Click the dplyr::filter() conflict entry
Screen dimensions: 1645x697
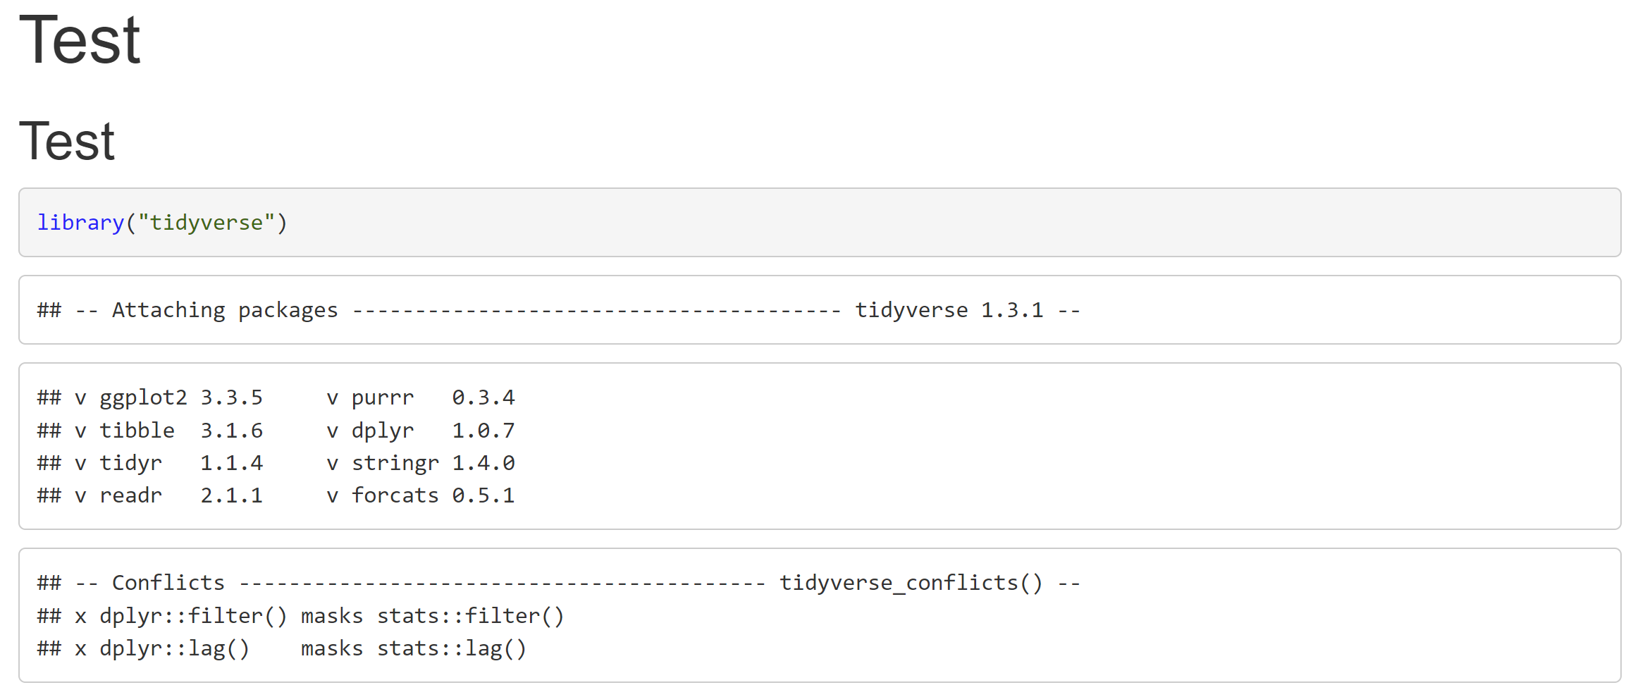[193, 616]
